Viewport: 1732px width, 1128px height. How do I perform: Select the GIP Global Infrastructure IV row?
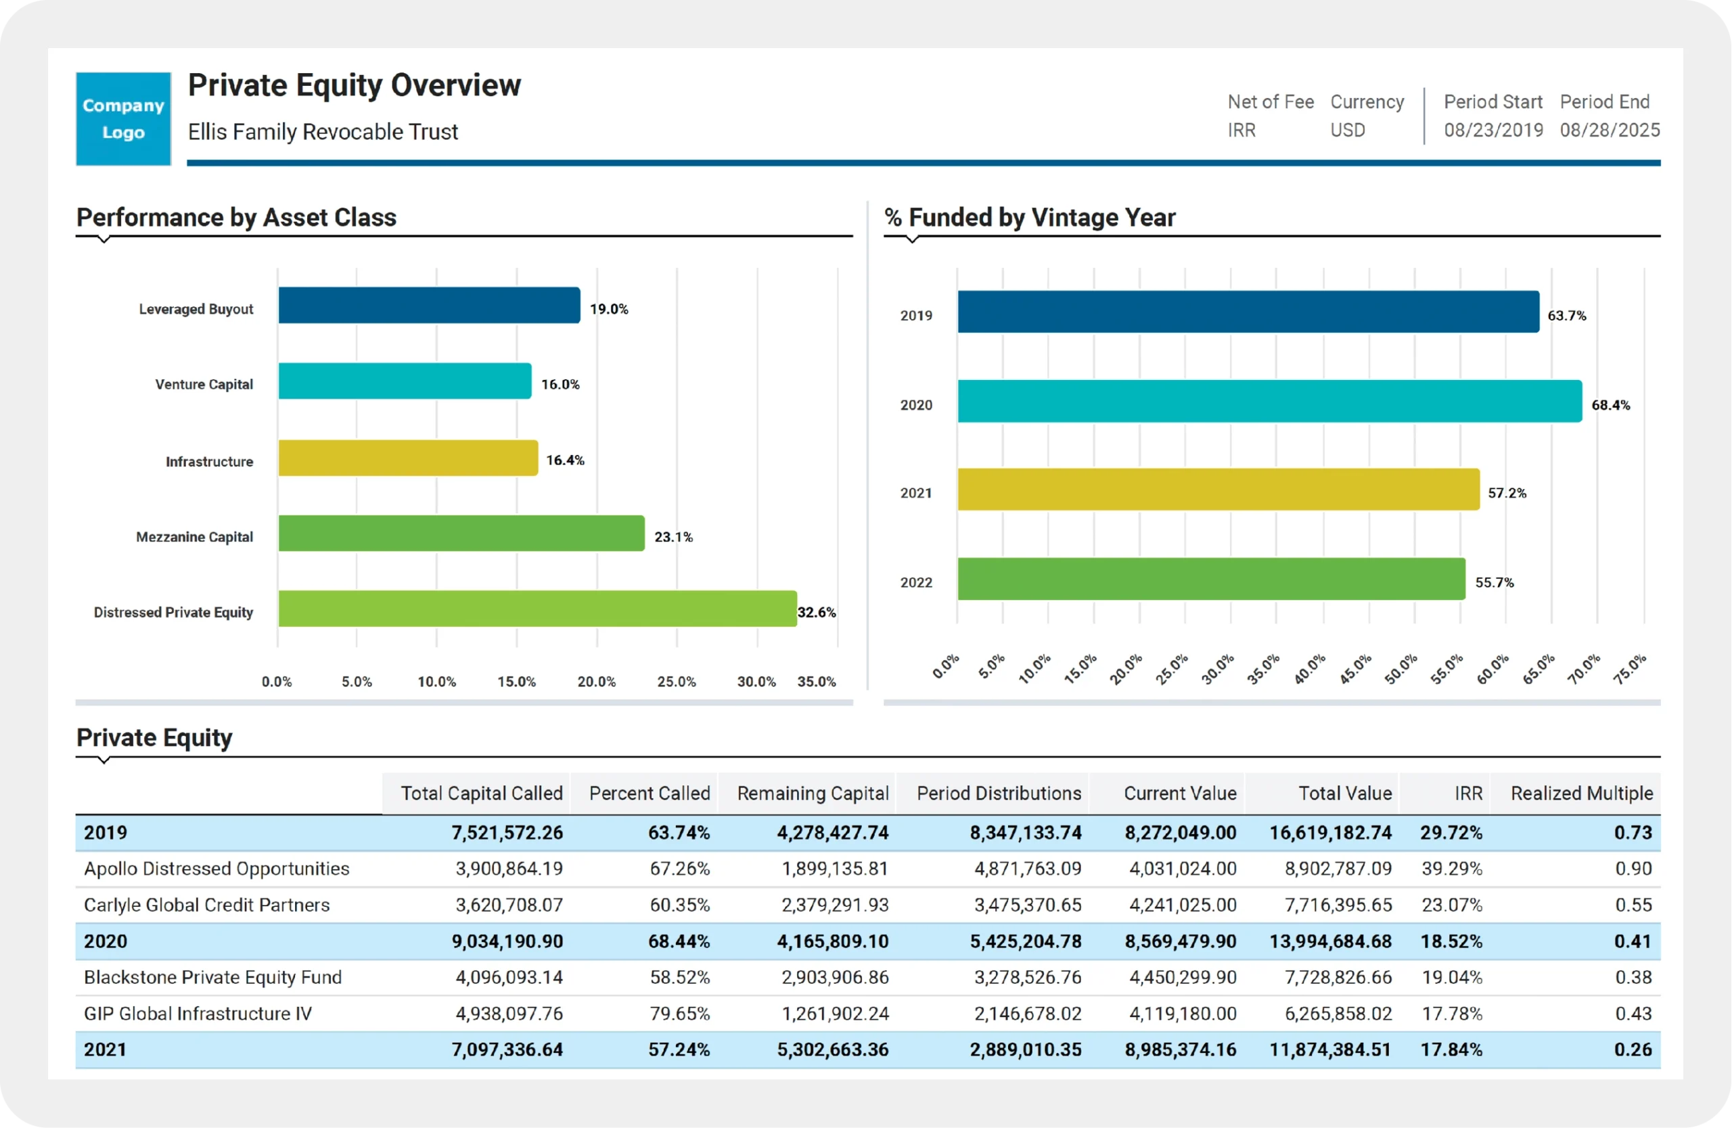point(198,1013)
